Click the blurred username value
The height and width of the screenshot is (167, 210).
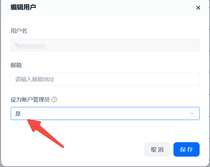click(31, 45)
